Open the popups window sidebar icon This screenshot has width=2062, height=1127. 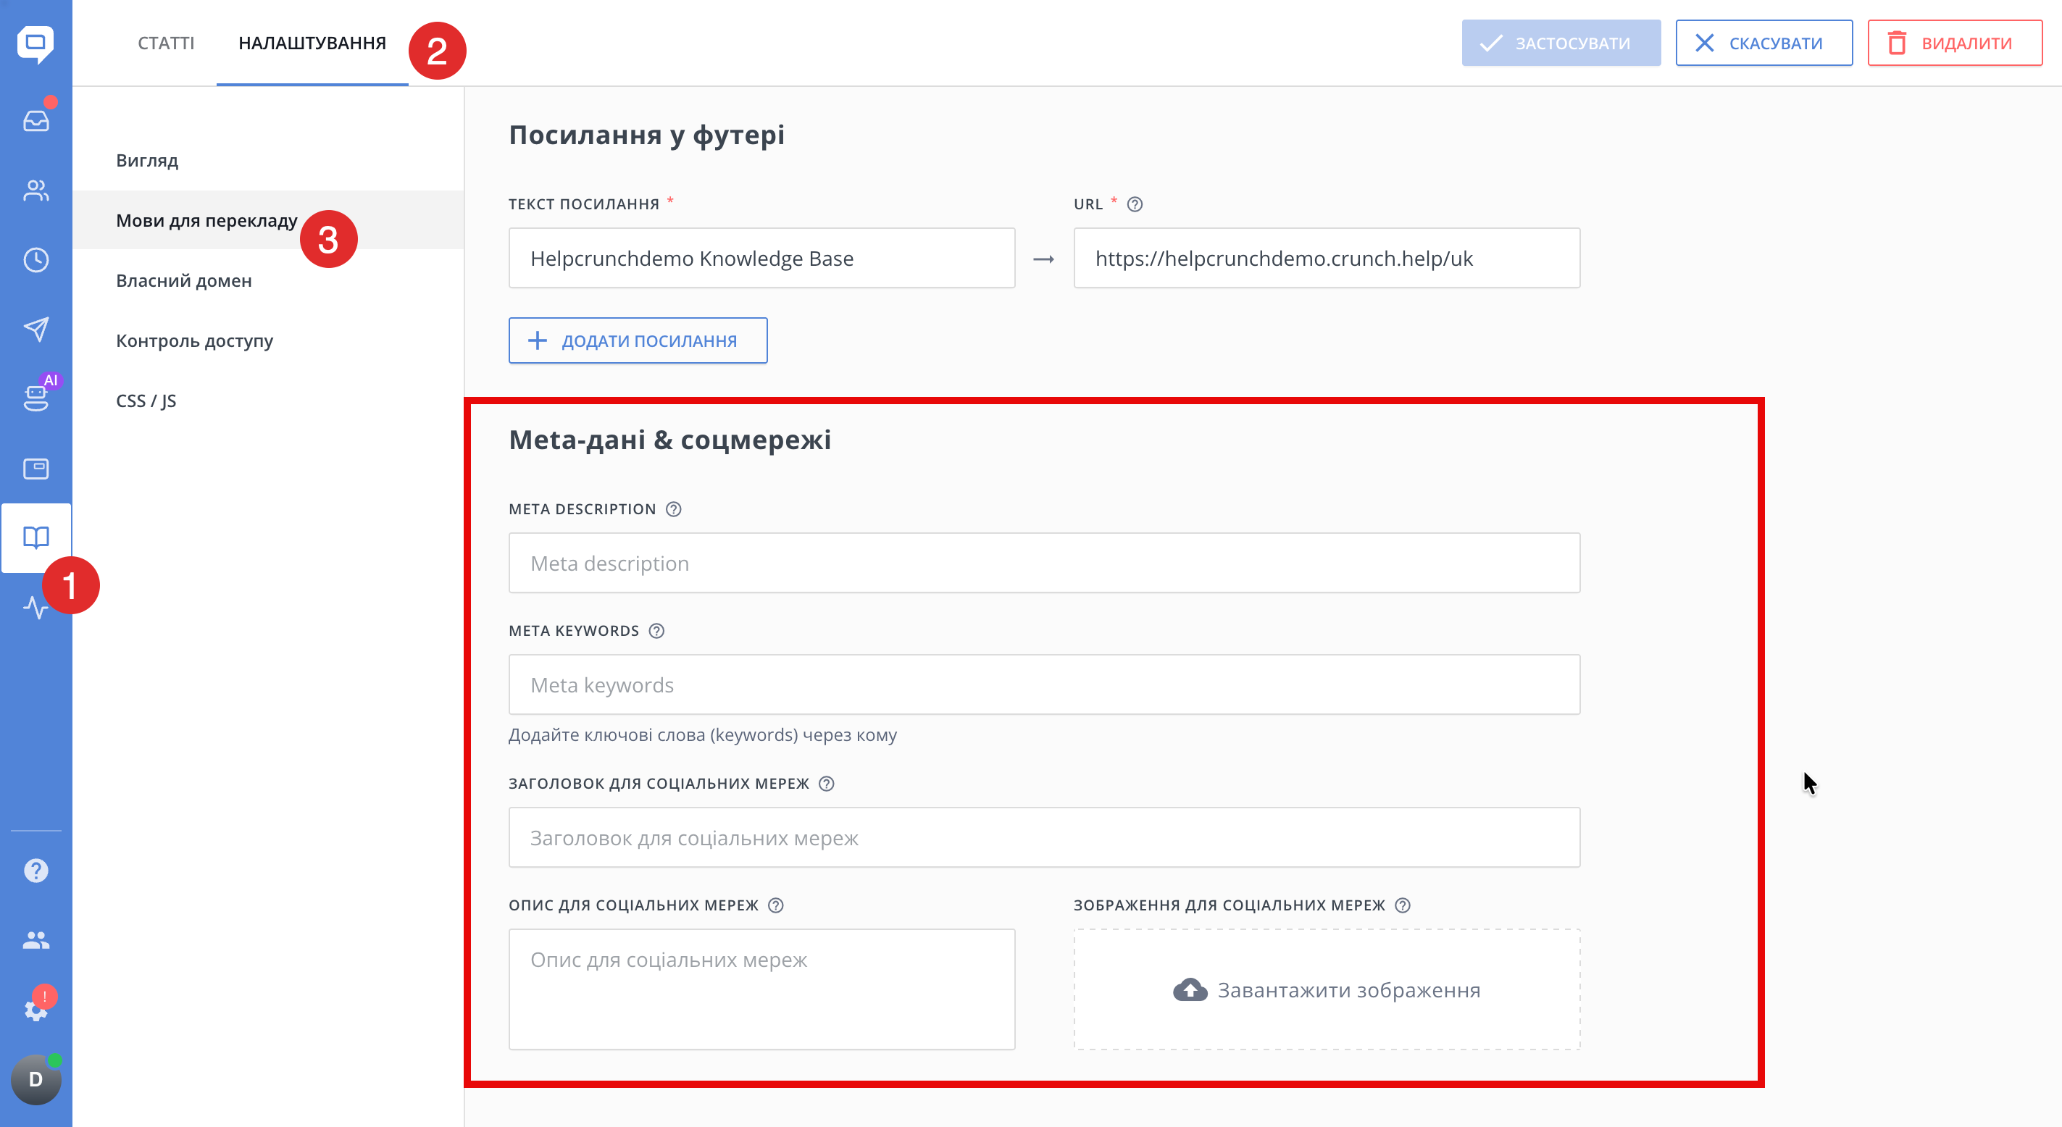36,468
